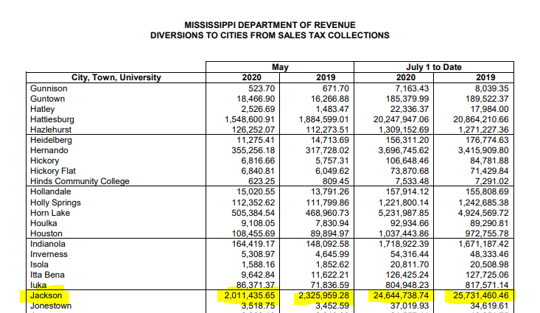540x313 pixels.
Task: Click the Holly Springs city name
Action: pyautogui.click(x=56, y=202)
